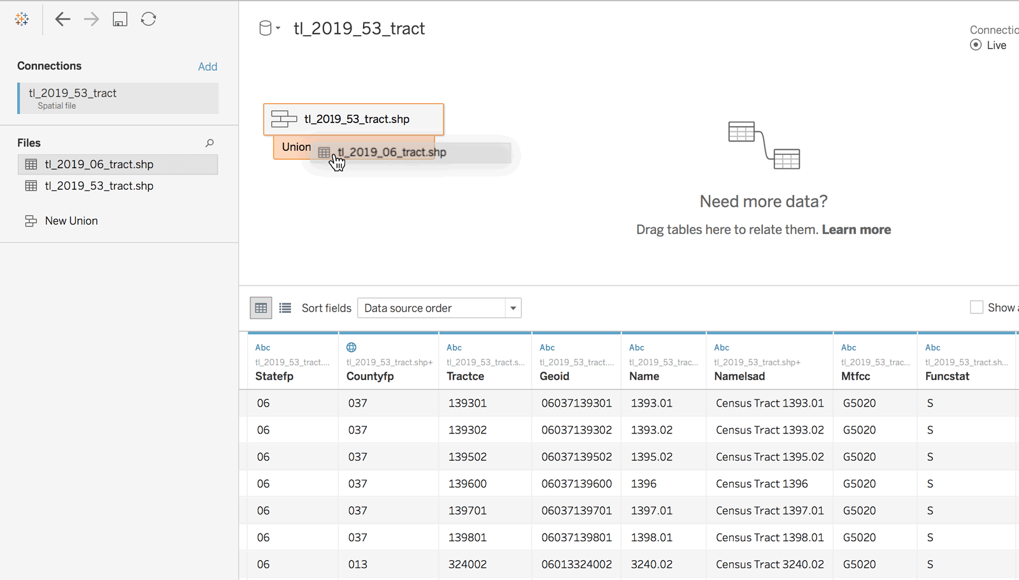1019x580 pixels.
Task: Open the Sort fields Data source order dropdown
Action: (x=439, y=308)
